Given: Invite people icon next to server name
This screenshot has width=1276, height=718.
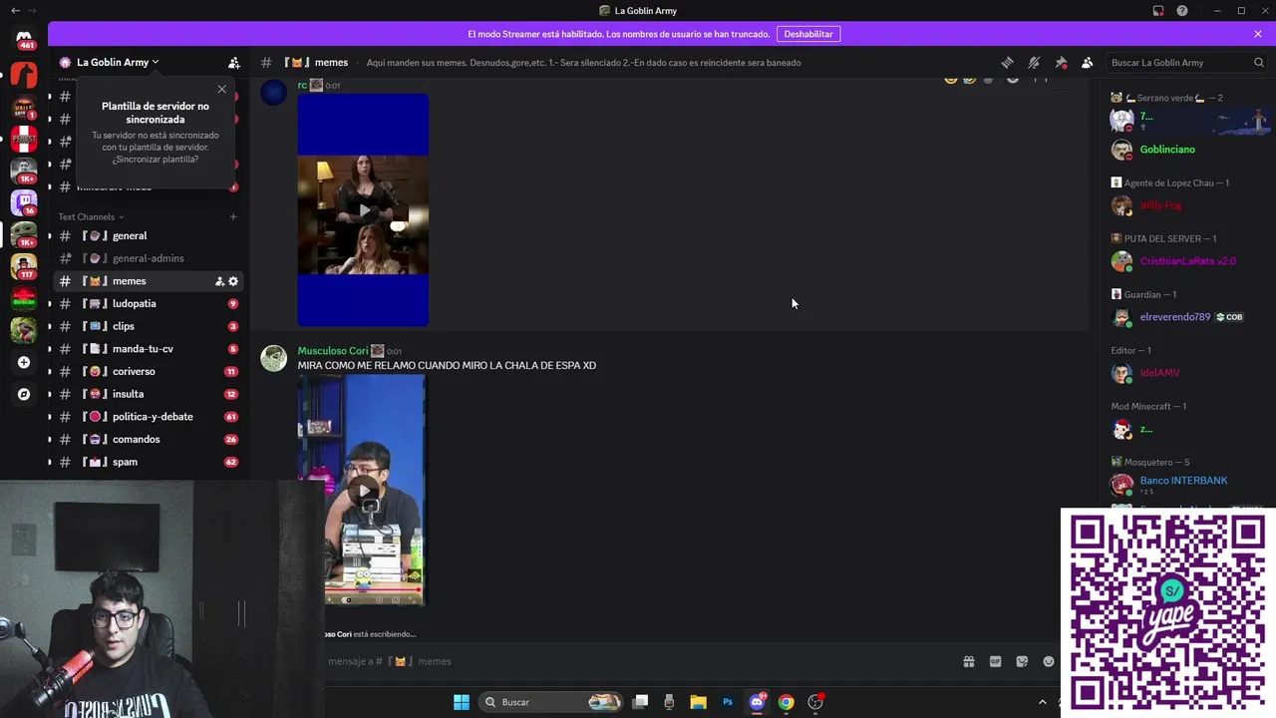Looking at the screenshot, I should coord(234,62).
